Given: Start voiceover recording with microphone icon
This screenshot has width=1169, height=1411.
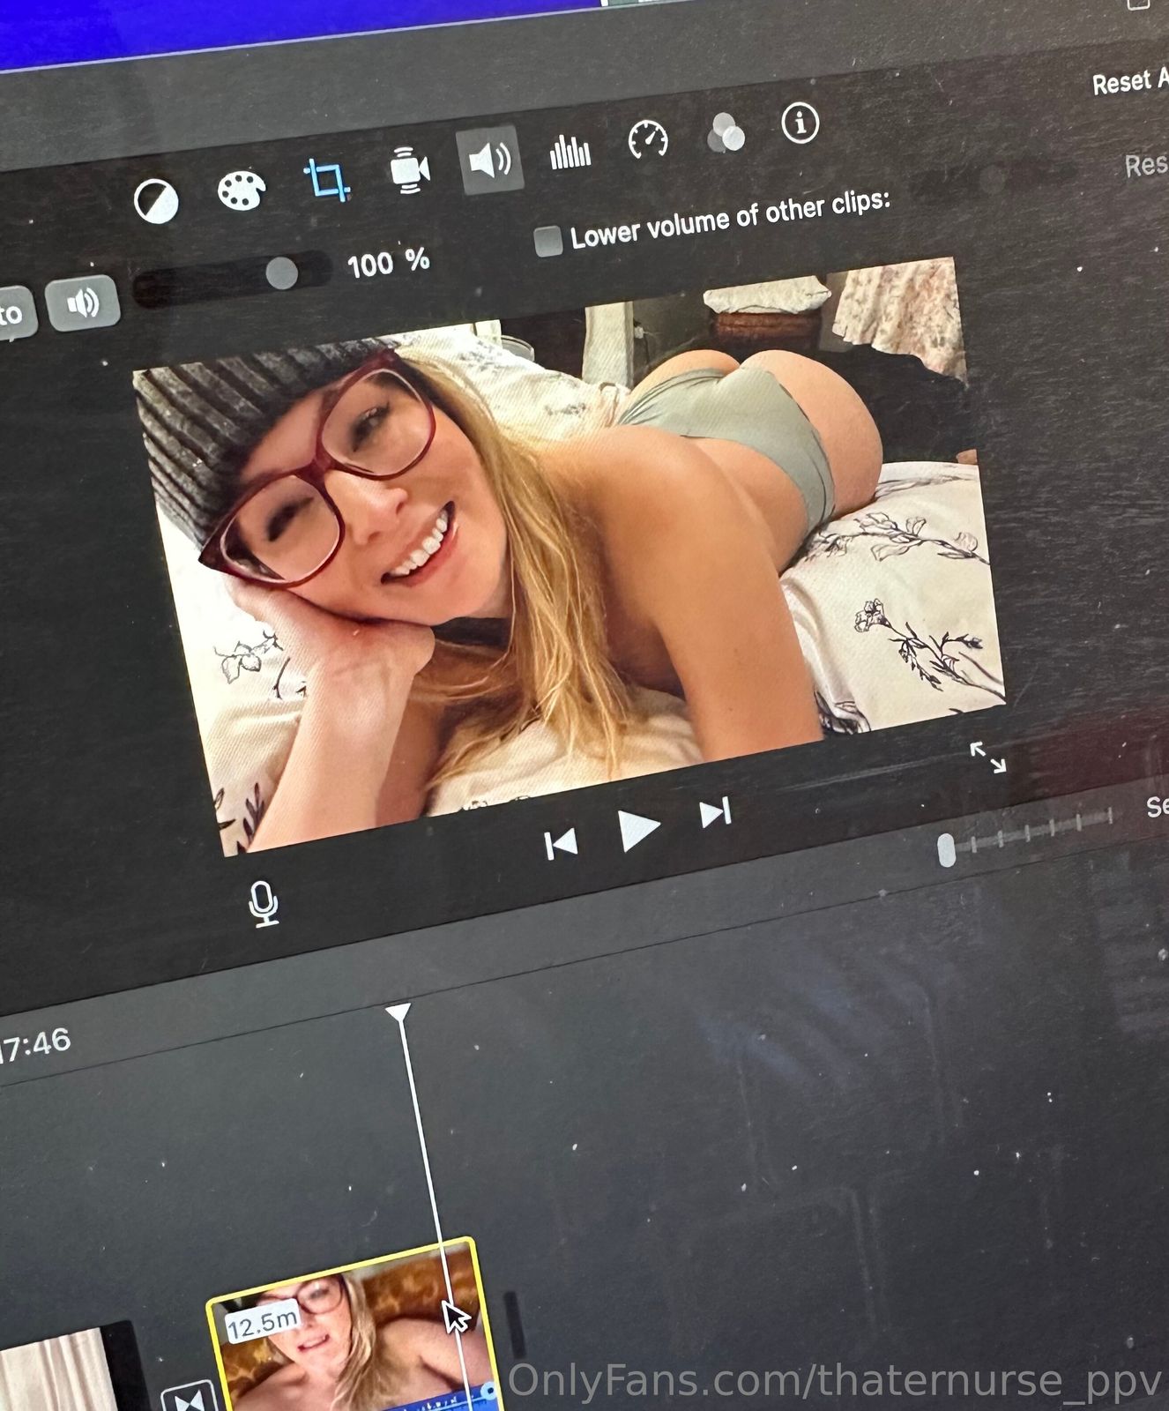Looking at the screenshot, I should click(264, 905).
